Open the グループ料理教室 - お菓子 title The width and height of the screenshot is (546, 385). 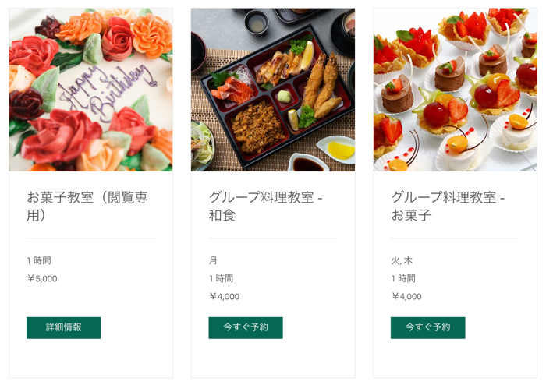click(x=448, y=207)
